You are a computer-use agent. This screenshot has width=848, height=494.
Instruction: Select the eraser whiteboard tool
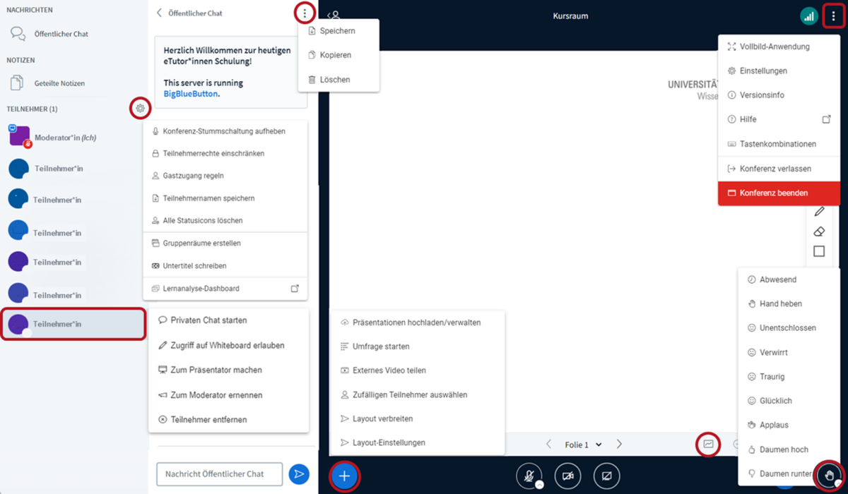(819, 231)
